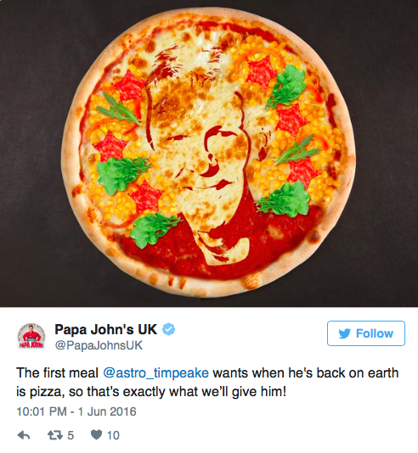418x453 pixels.
Task: View the likes count of 10
Action: pyautogui.click(x=113, y=435)
